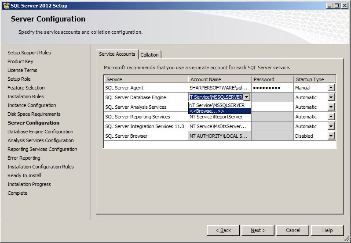Select the Installation Configuration Rules step
This screenshot has width=351, height=243.
point(40,167)
